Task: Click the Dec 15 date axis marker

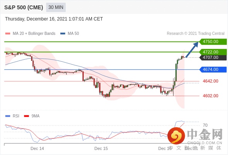Action: [101, 148]
